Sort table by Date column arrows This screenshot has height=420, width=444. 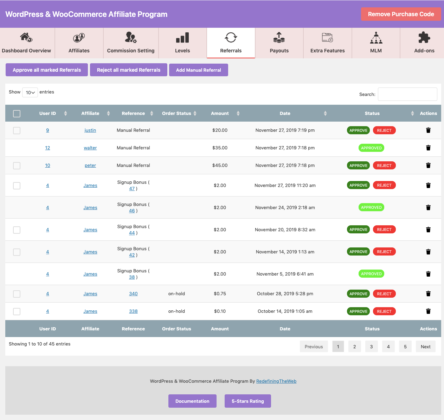[325, 113]
